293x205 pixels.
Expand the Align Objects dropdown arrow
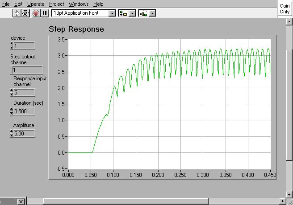tap(132, 13)
